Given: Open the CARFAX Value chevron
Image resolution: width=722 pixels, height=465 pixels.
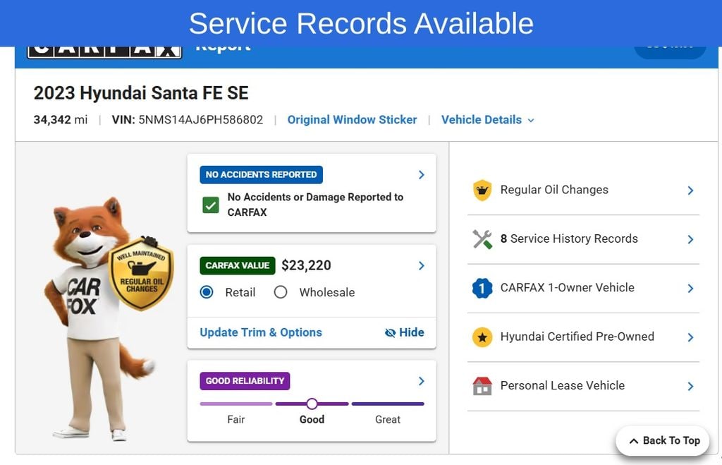Looking at the screenshot, I should pyautogui.click(x=422, y=265).
